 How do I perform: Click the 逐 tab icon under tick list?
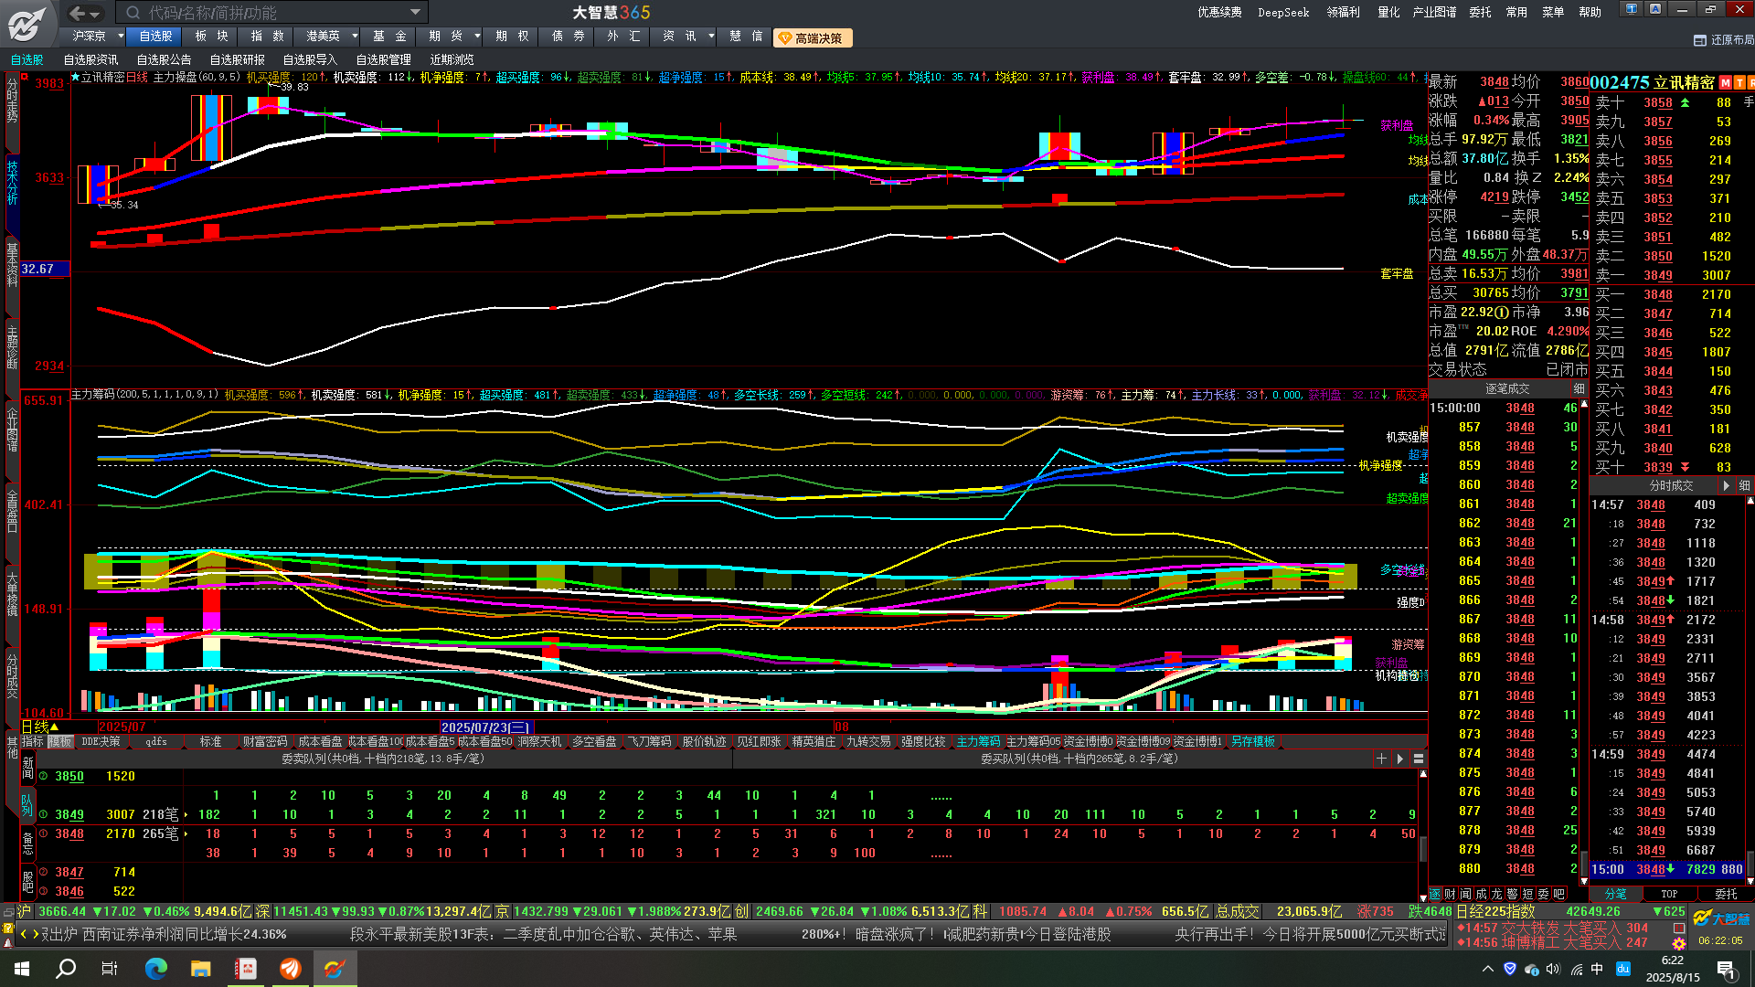click(x=1435, y=894)
